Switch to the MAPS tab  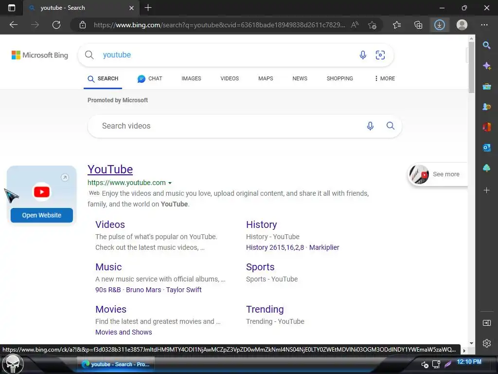click(266, 78)
